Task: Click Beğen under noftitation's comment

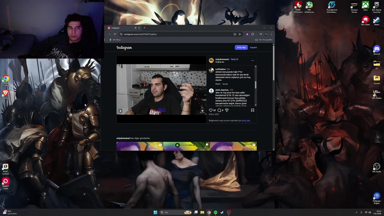Action: click(218, 84)
